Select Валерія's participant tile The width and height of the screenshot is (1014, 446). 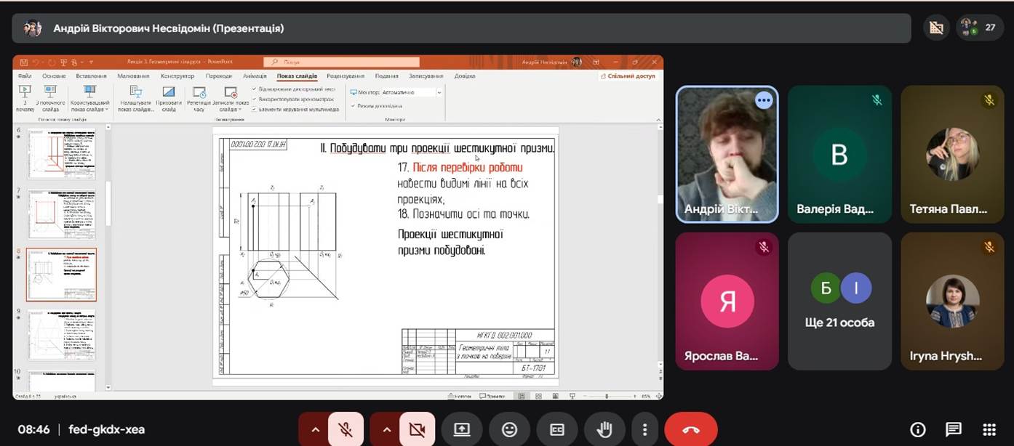839,154
